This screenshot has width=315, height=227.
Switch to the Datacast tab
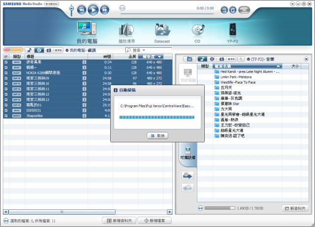coord(162,33)
